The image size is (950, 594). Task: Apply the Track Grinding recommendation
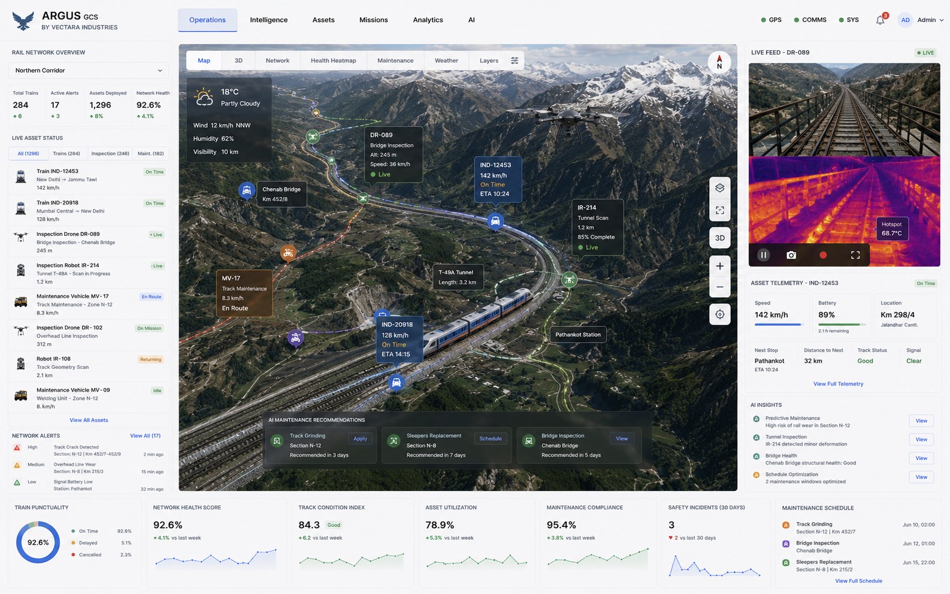(x=360, y=439)
